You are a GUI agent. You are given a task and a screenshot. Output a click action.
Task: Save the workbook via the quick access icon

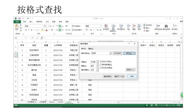[x=19, y=18]
